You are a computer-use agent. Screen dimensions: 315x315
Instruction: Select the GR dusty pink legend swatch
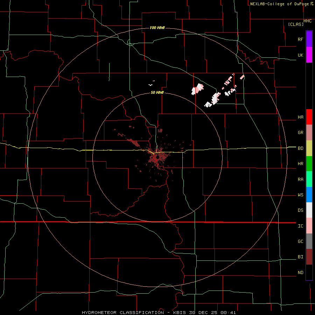pos(309,133)
